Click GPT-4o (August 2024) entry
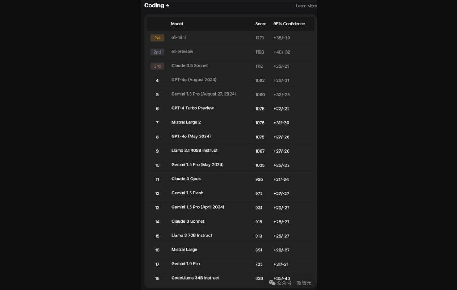The image size is (457, 290). [x=194, y=80]
